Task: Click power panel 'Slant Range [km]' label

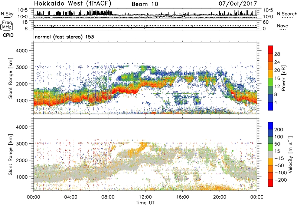Action: tap(10, 78)
